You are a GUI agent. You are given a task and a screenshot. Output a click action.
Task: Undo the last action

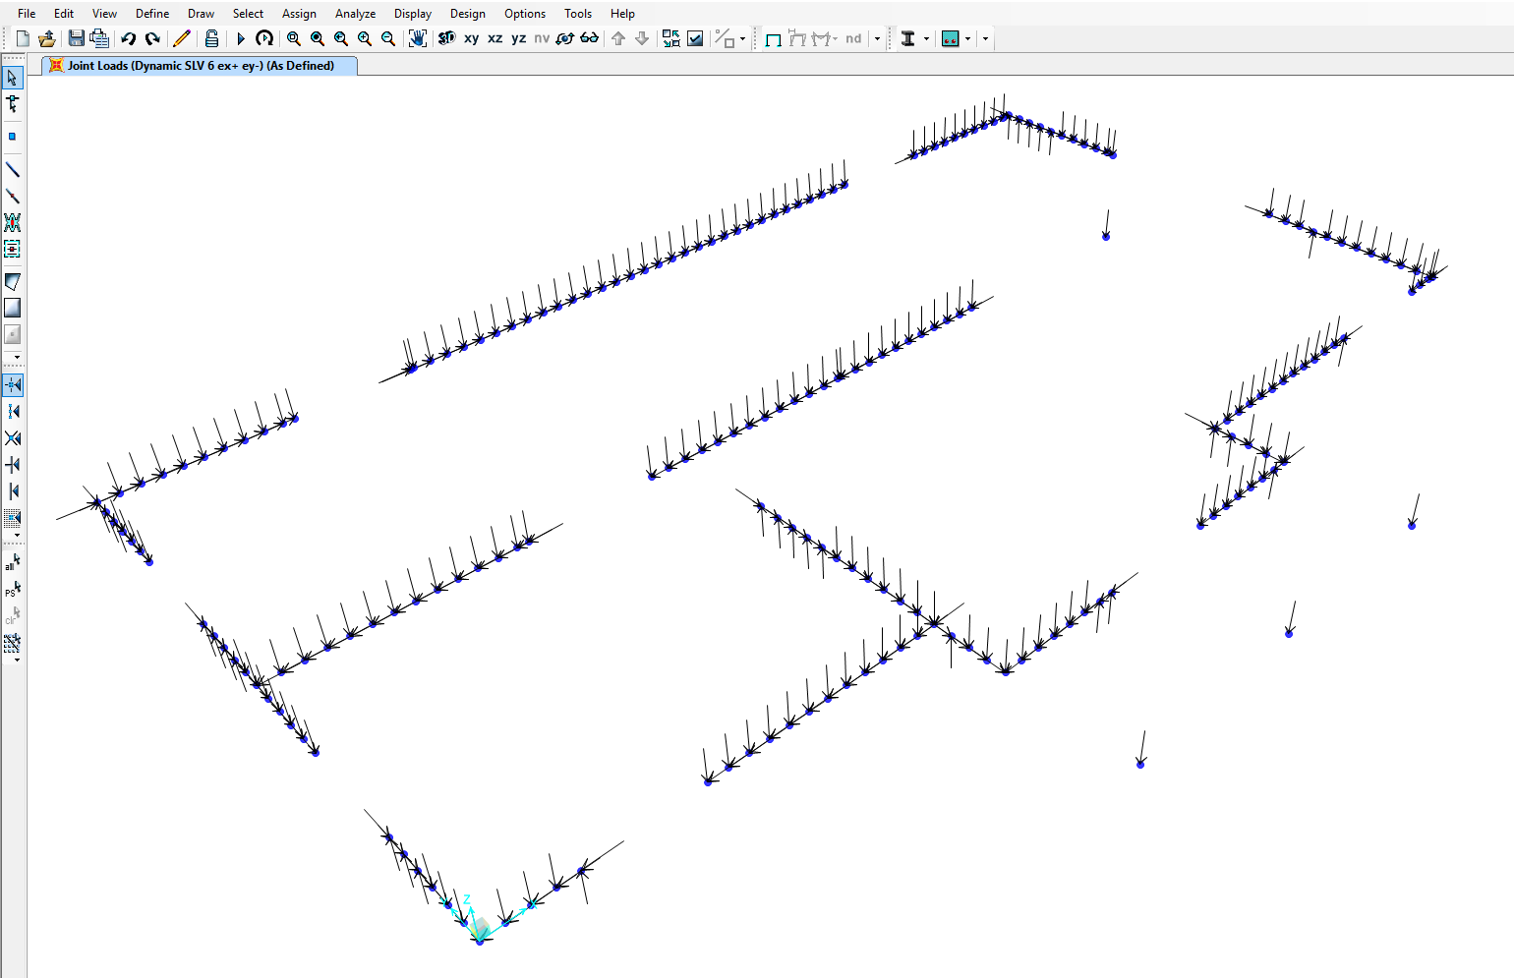point(128,38)
